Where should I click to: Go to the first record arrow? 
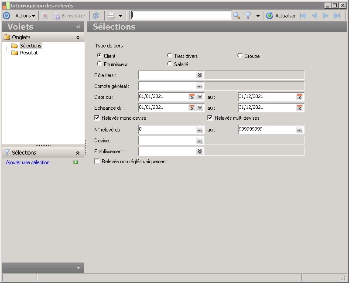tap(303, 16)
